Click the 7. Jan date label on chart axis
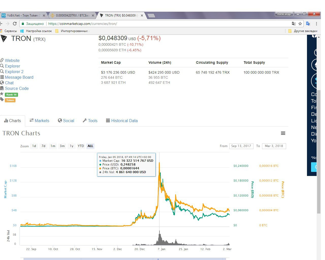Screen dimensions: 325x260 click(161, 249)
